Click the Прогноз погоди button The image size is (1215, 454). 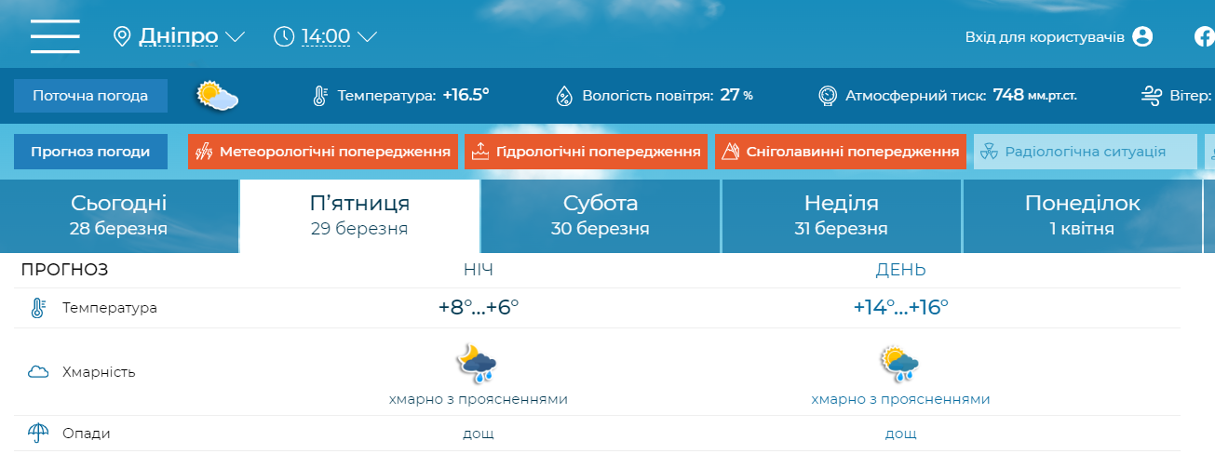[x=90, y=152]
